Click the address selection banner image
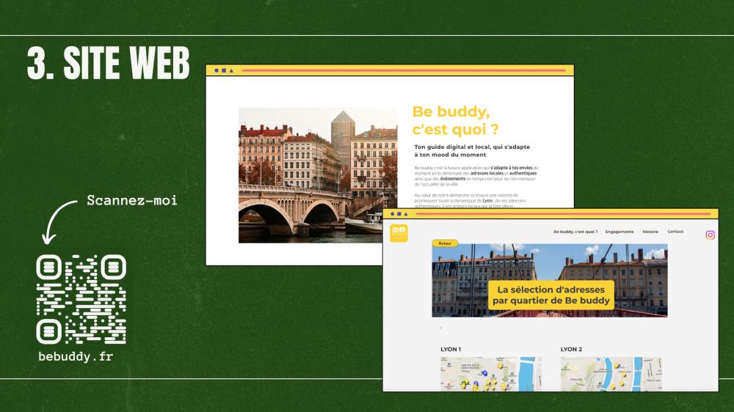Image resolution: width=734 pixels, height=412 pixels. 550,280
